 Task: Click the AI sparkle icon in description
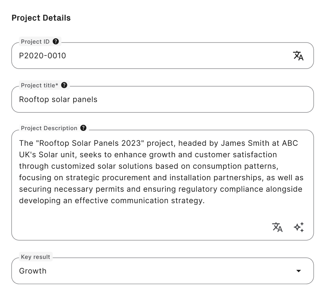299,227
